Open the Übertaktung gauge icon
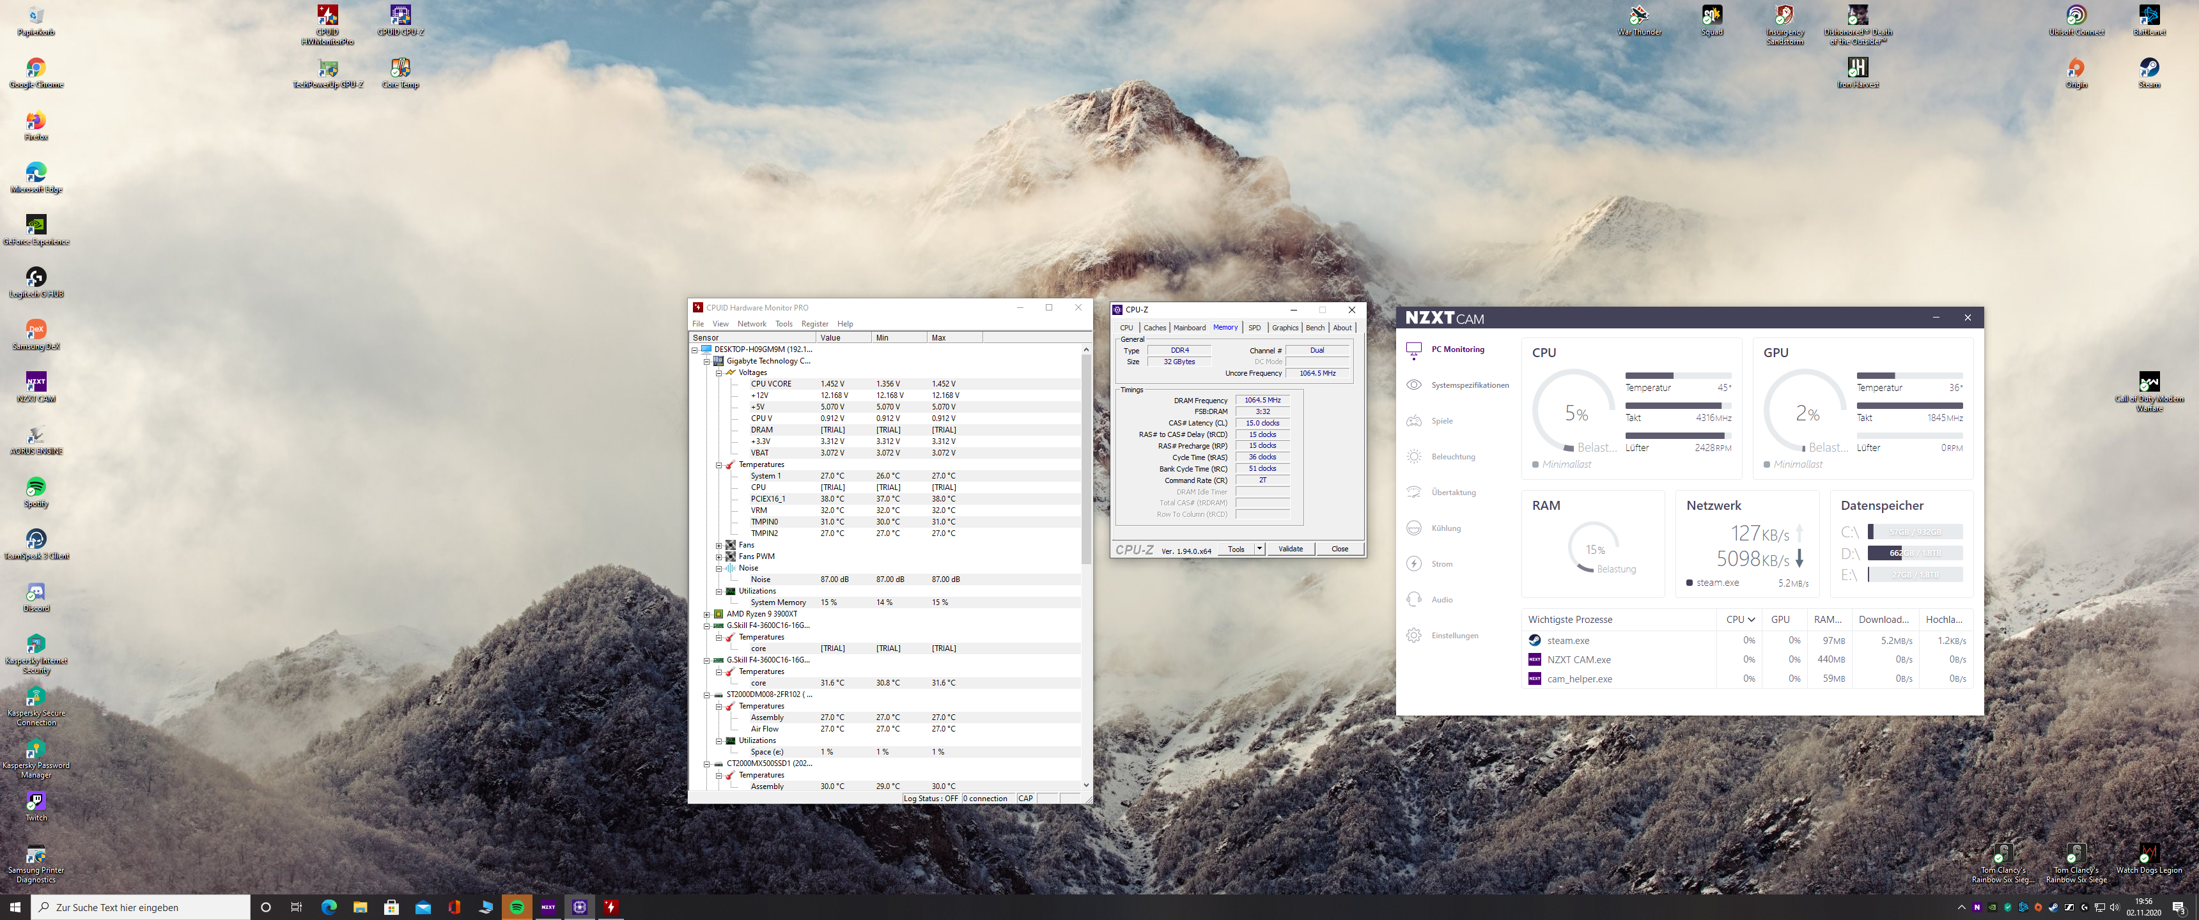Image resolution: width=2199 pixels, height=920 pixels. [1413, 493]
